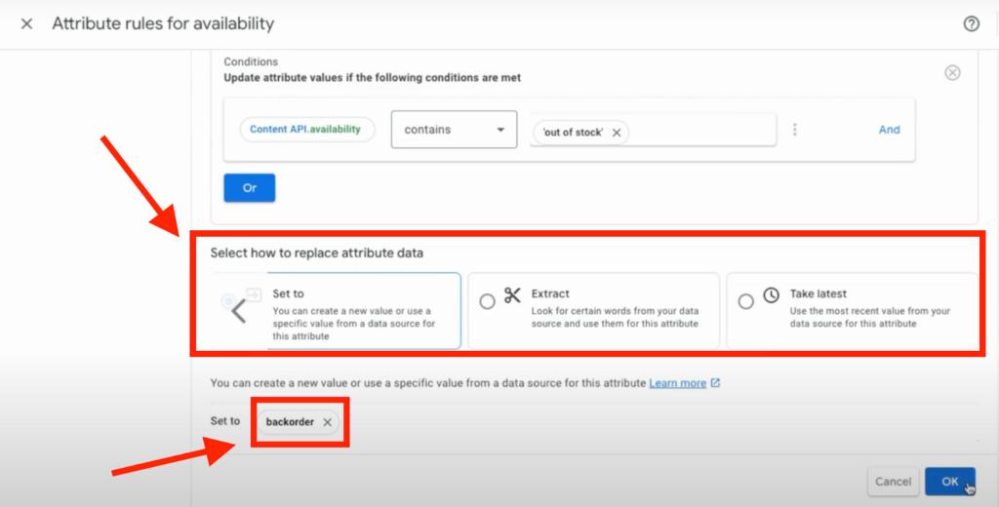Open the condition row three-dot menu
The image size is (999, 507).
click(794, 130)
